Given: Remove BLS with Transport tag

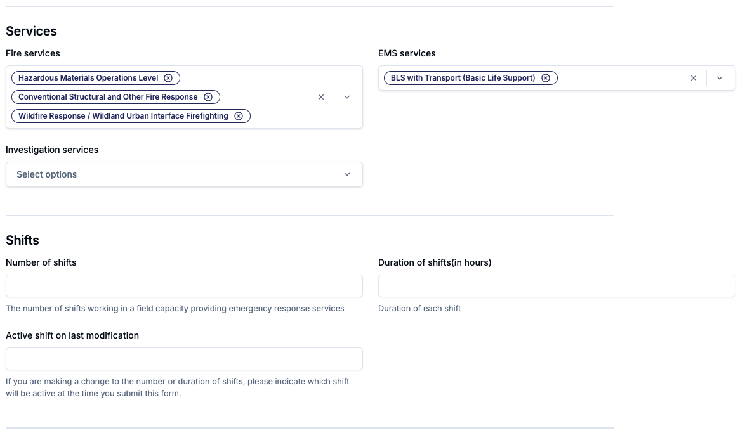Looking at the screenshot, I should [x=546, y=78].
